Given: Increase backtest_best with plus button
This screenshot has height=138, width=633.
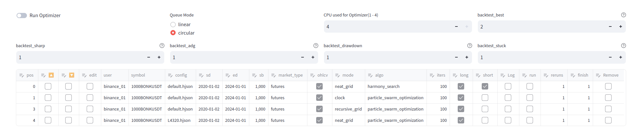Looking at the screenshot, I should coord(620,27).
